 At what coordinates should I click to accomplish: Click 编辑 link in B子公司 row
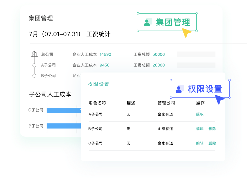pos(200,129)
